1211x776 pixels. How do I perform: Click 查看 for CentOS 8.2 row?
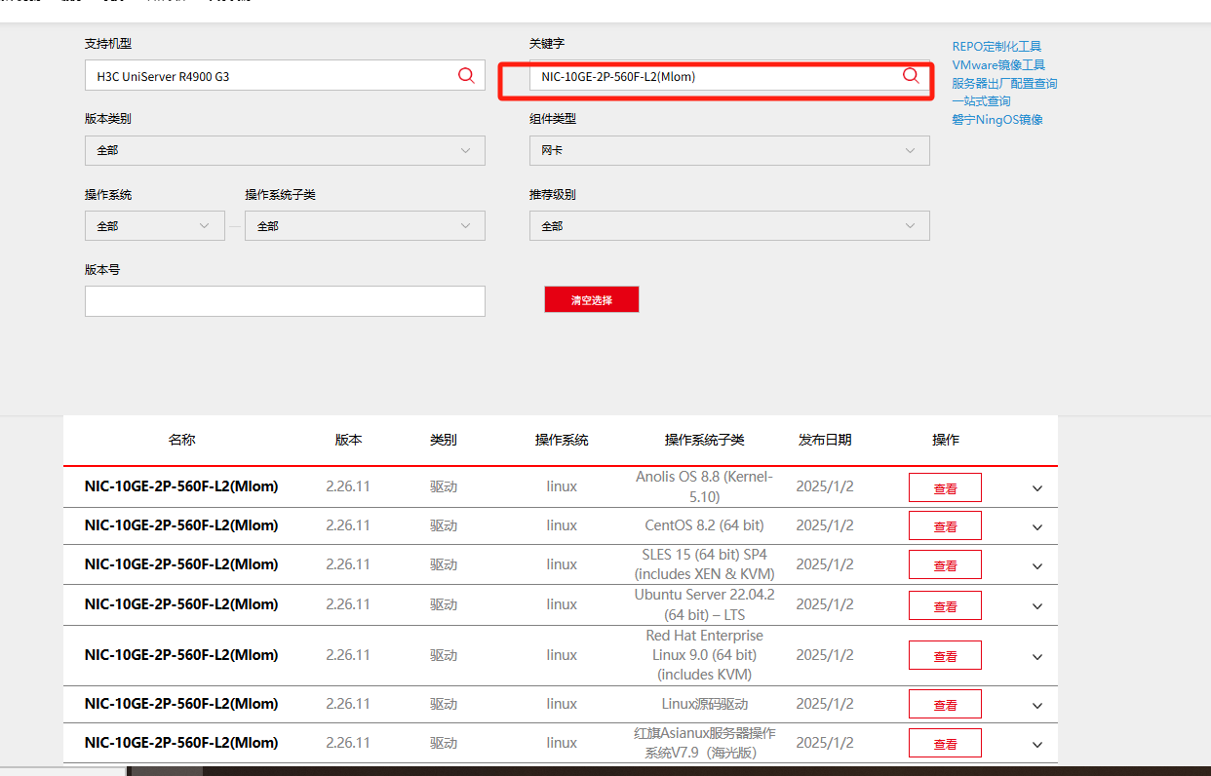[945, 525]
